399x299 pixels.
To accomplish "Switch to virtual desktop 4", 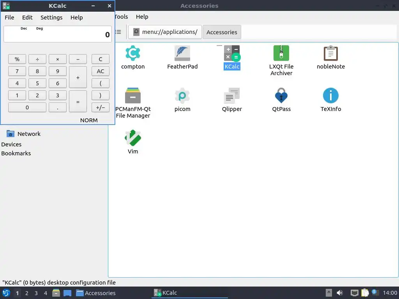I will pyautogui.click(x=46, y=293).
